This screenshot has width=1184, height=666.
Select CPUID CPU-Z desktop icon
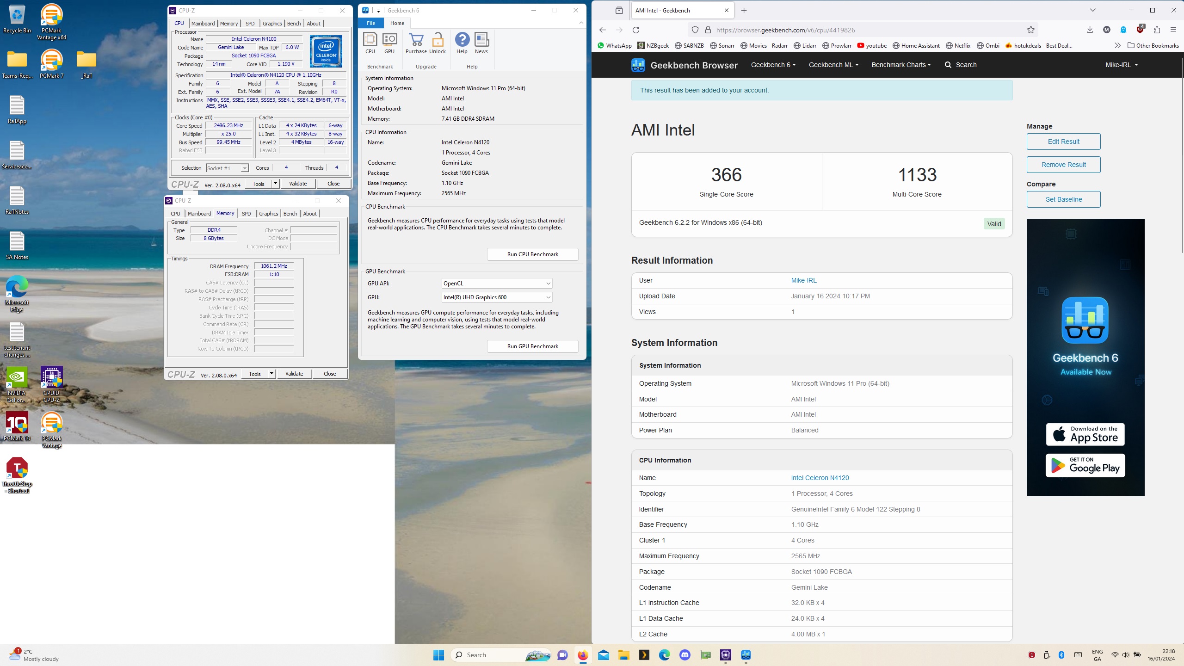51,385
